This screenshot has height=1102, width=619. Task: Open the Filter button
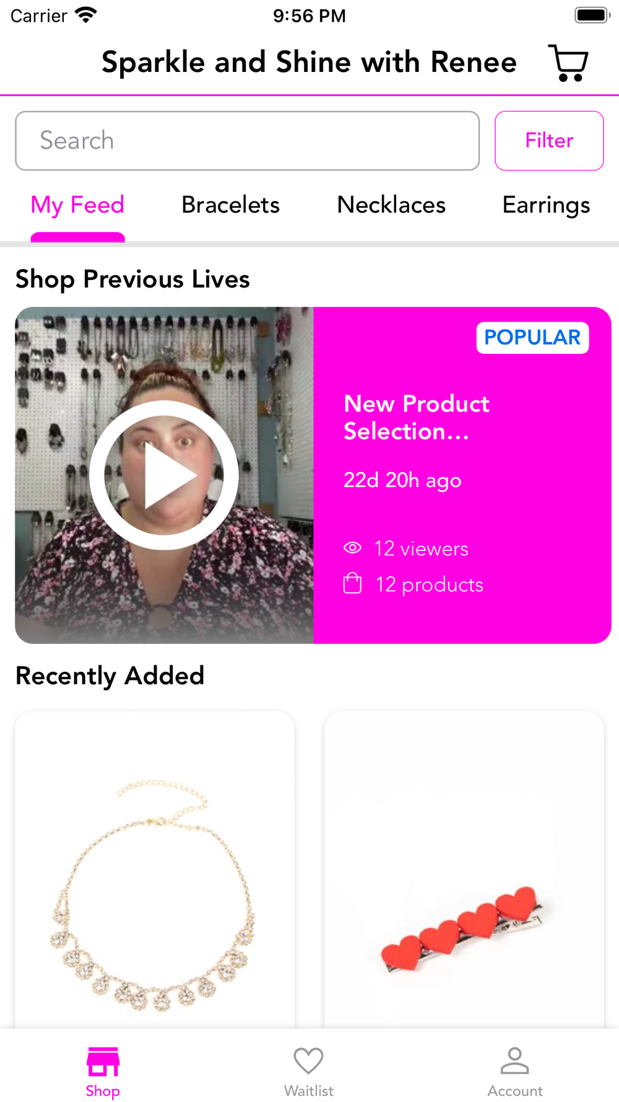click(x=549, y=141)
